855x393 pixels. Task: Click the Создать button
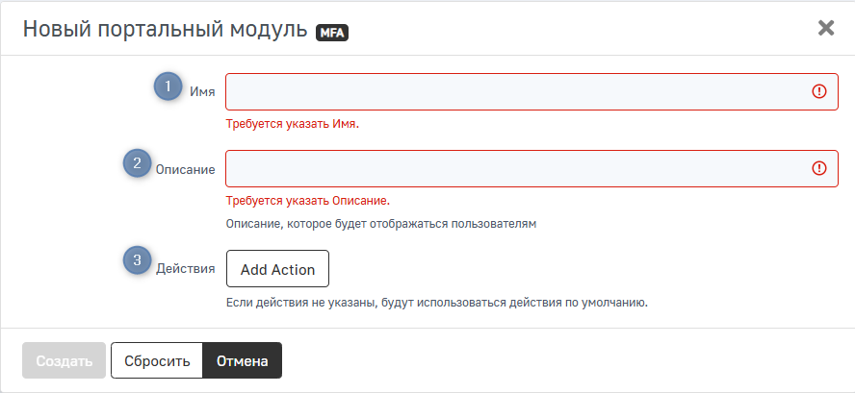point(64,361)
